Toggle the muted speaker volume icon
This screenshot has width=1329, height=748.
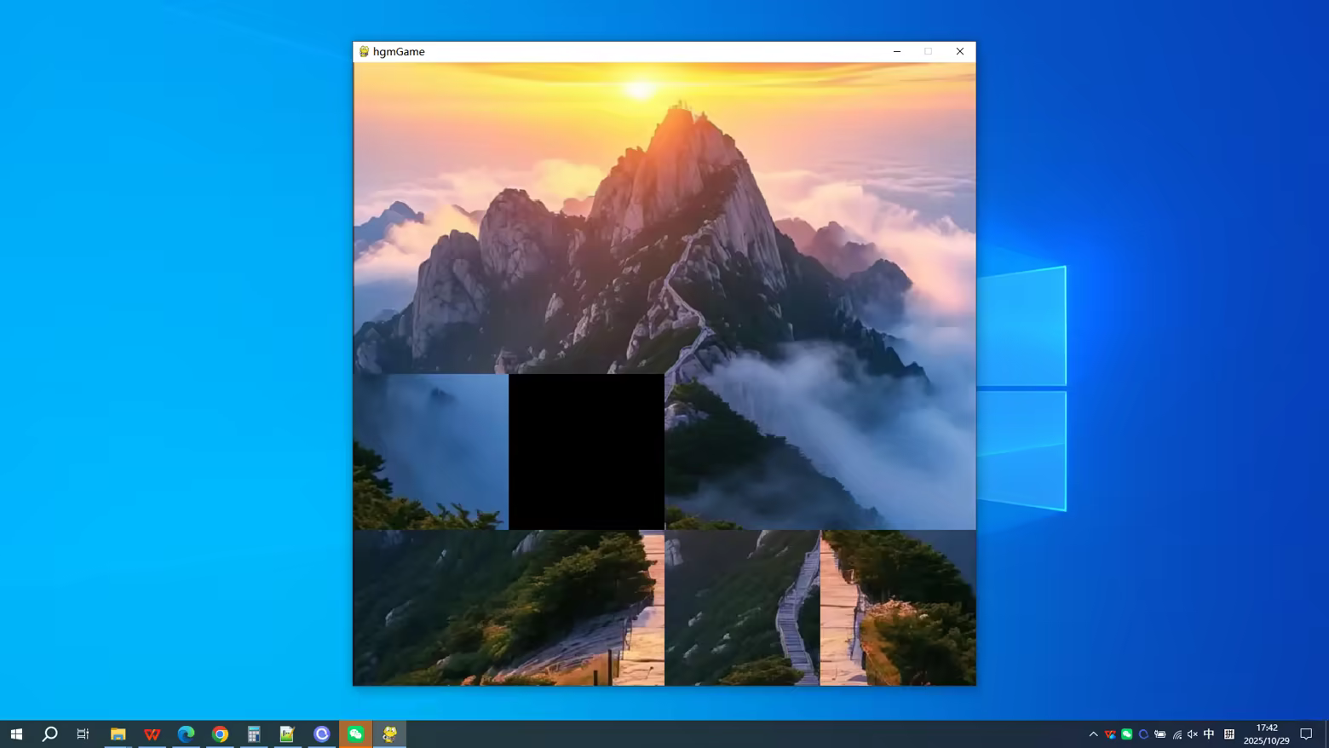1193,734
